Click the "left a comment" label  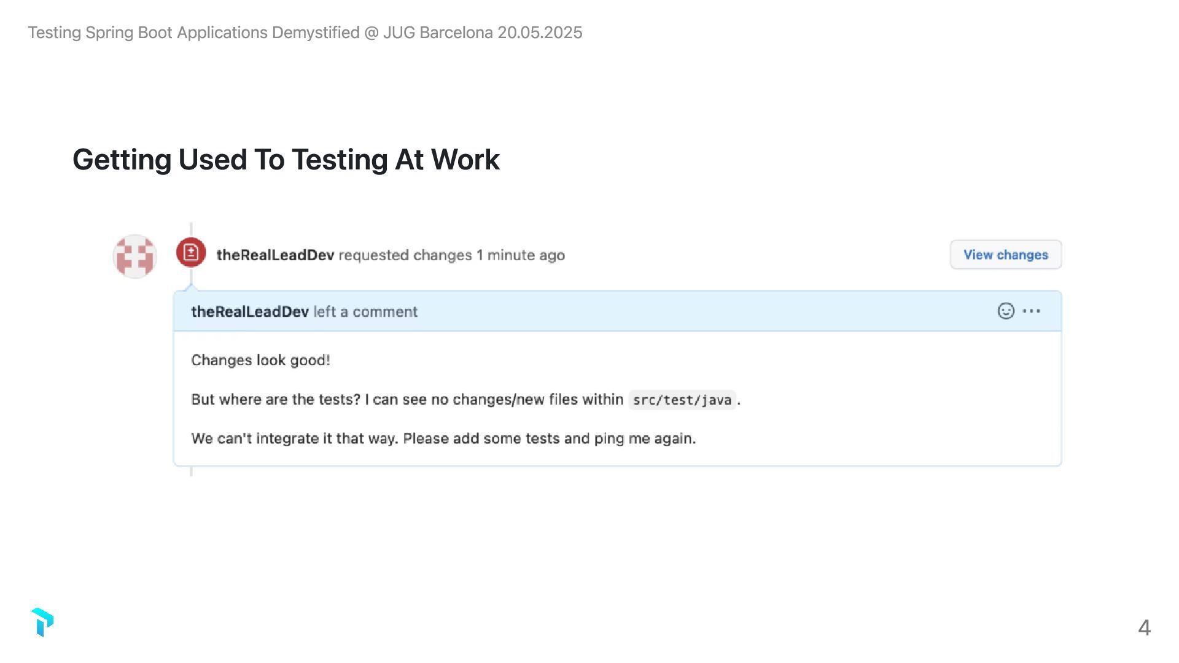(365, 312)
